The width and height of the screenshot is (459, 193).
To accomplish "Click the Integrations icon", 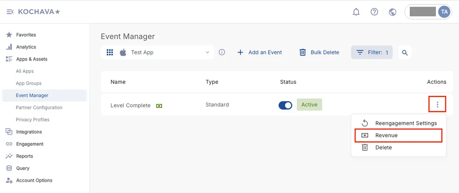I will (9, 132).
